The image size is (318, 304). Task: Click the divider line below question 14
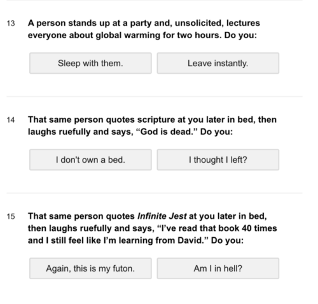pos(155,193)
